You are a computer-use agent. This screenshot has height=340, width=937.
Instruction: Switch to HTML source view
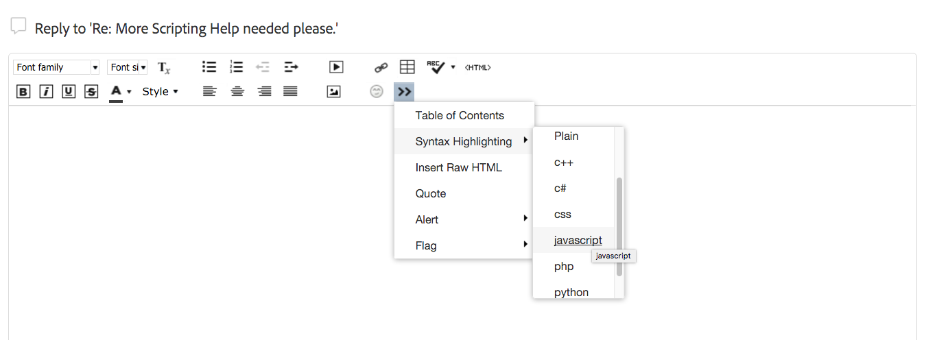[x=478, y=67]
